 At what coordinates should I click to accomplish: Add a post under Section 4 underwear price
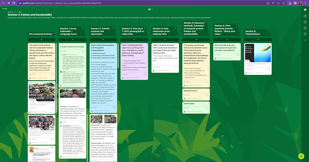pos(165,40)
